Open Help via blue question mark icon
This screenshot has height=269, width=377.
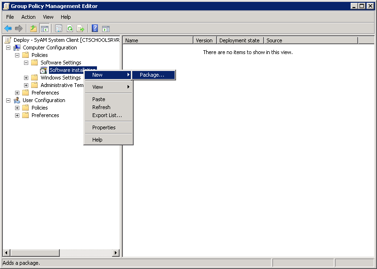click(x=95, y=29)
